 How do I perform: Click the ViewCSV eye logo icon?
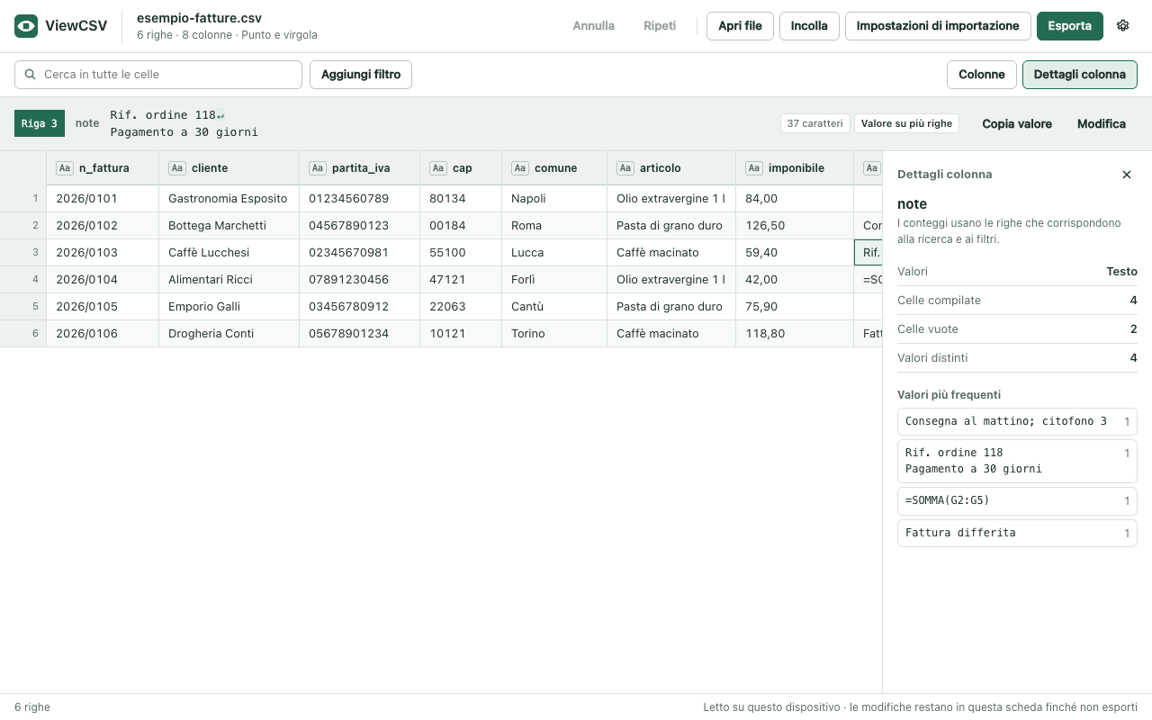pyautogui.click(x=26, y=26)
